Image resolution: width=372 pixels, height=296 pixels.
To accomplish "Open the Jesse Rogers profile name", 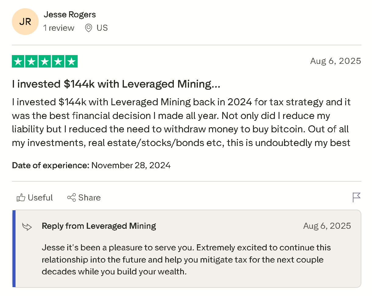I will coord(70,14).
